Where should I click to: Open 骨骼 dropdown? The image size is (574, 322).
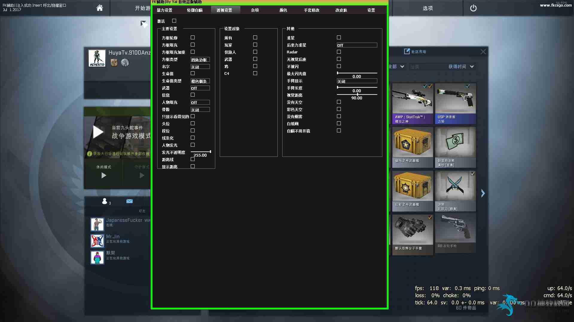point(200,110)
